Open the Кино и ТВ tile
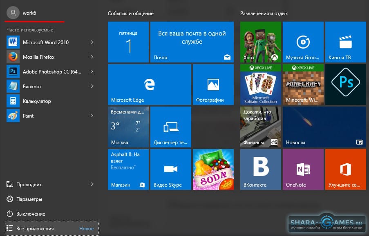Image resolution: width=369 pixels, height=236 pixels. pyautogui.click(x=346, y=42)
